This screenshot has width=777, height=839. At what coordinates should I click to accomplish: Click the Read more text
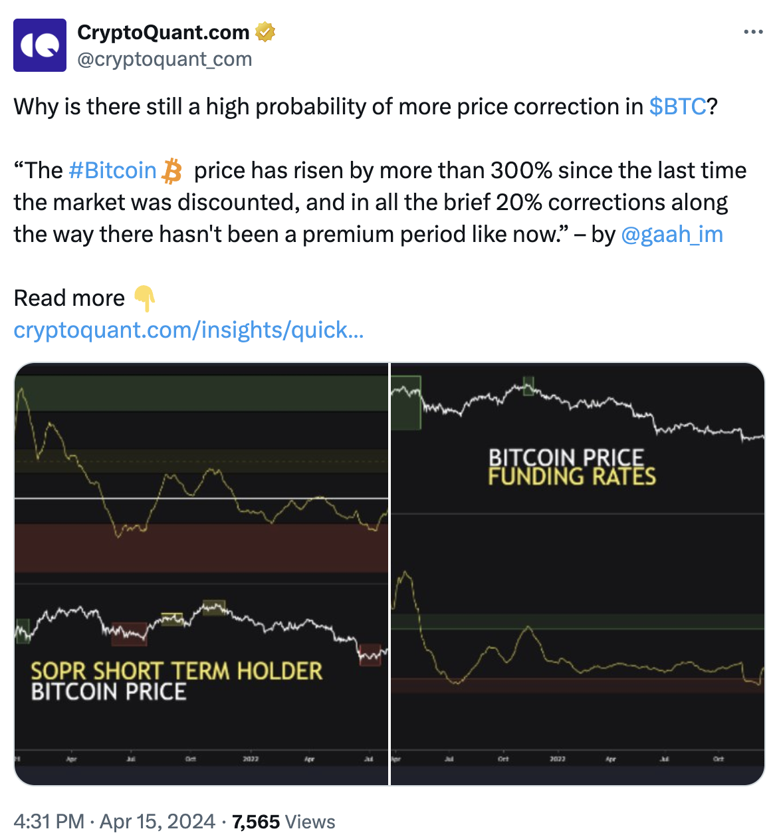69,299
